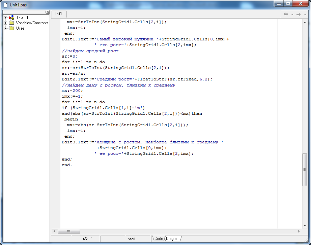Image resolution: width=311 pixels, height=245 pixels.
Task: Close the Unit1.pas window
Action: tap(301, 4)
